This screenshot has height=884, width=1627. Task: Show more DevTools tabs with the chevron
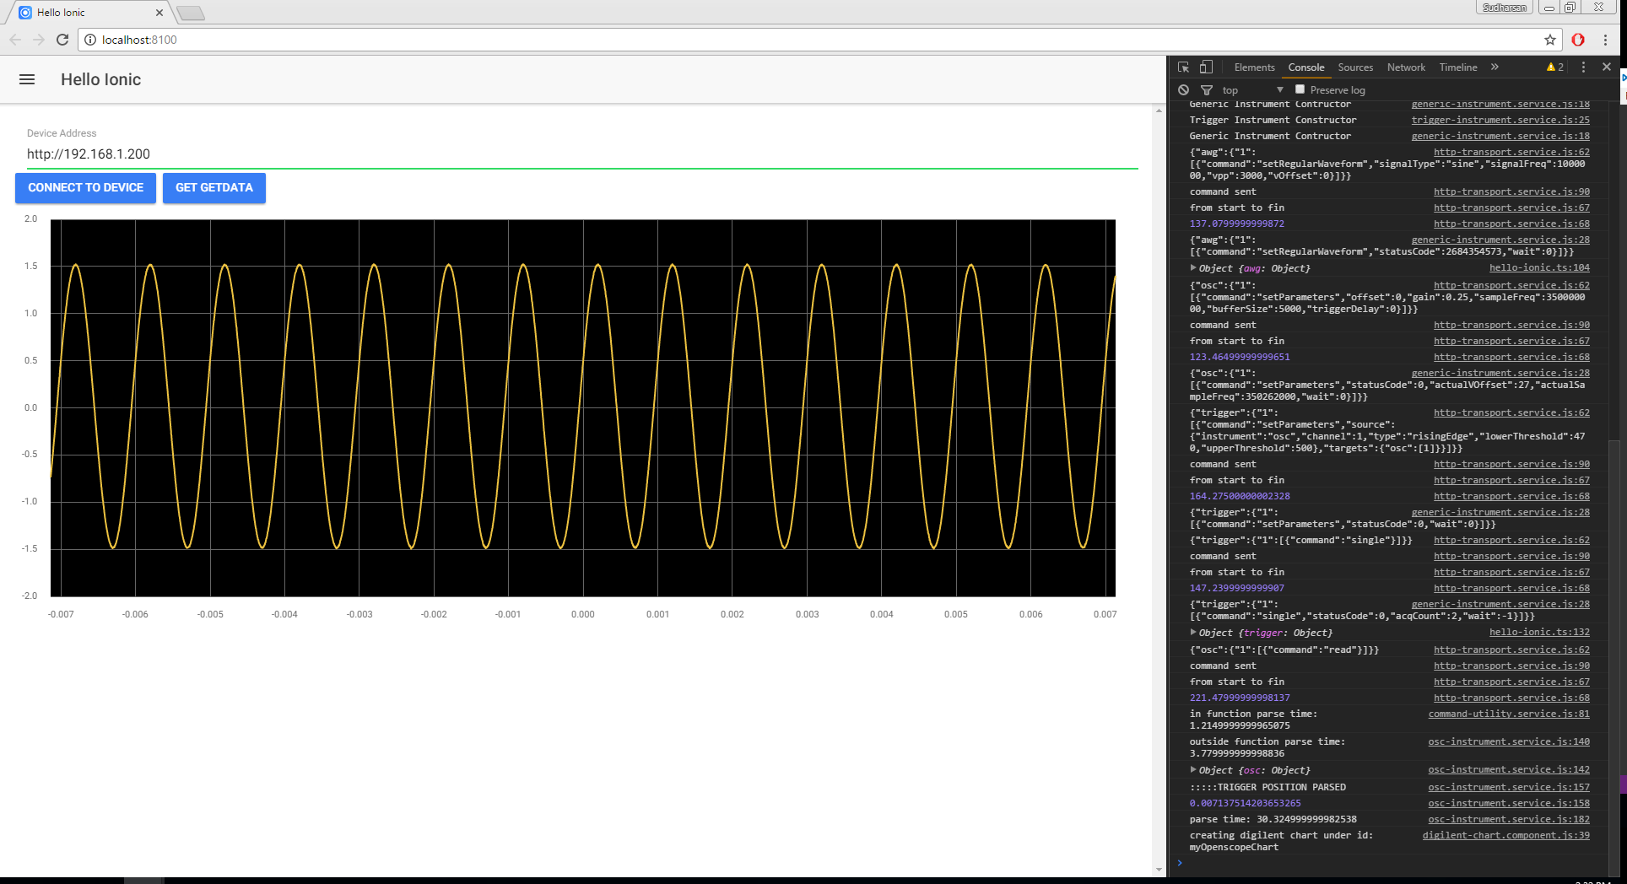[x=1495, y=67]
